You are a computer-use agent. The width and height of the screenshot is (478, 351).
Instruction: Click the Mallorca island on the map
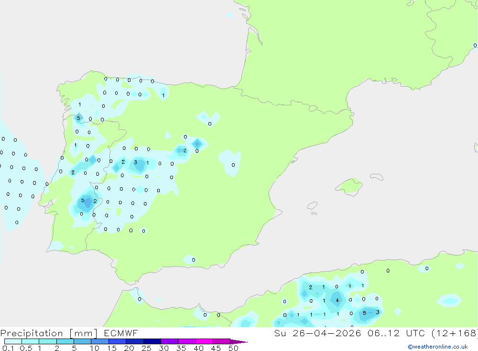point(349,186)
